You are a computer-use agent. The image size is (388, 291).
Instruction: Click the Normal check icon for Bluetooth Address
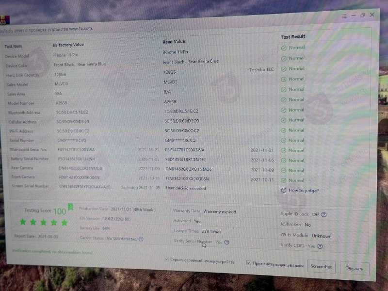(x=284, y=110)
